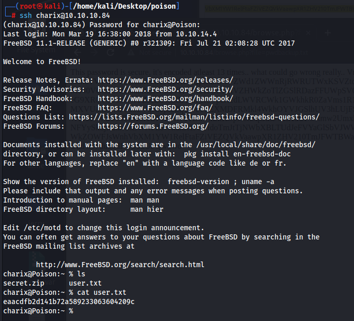
Task: Click the faint browser forward arrow
Action: pyautogui.click(x=94, y=53)
